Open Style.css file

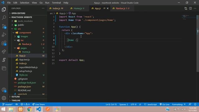pyautogui.click(x=28, y=75)
